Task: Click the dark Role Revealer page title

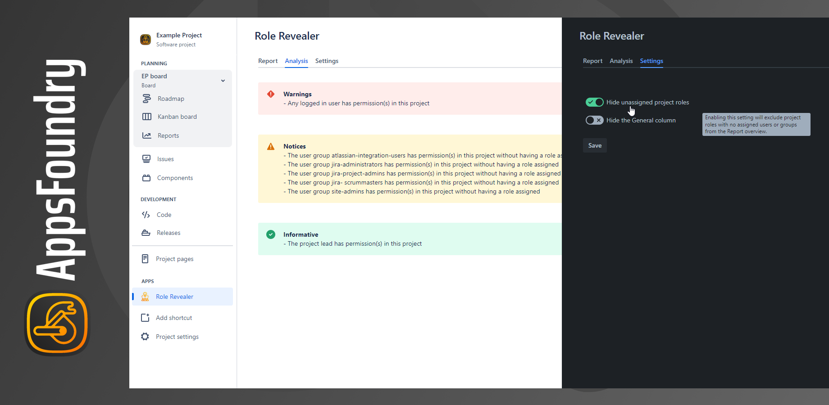Action: pyautogui.click(x=612, y=36)
